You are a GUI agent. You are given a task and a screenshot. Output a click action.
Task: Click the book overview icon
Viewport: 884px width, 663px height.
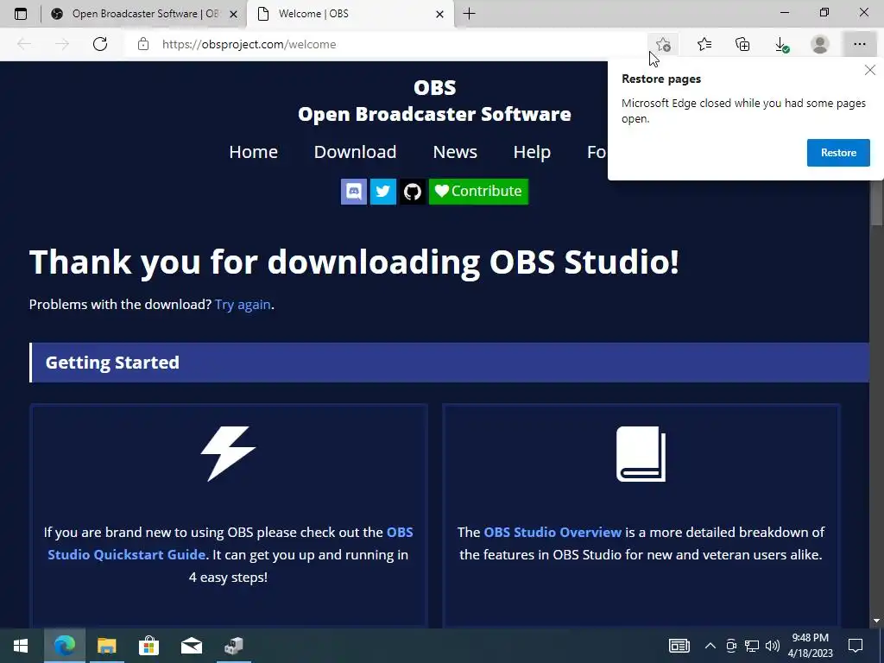(x=641, y=454)
